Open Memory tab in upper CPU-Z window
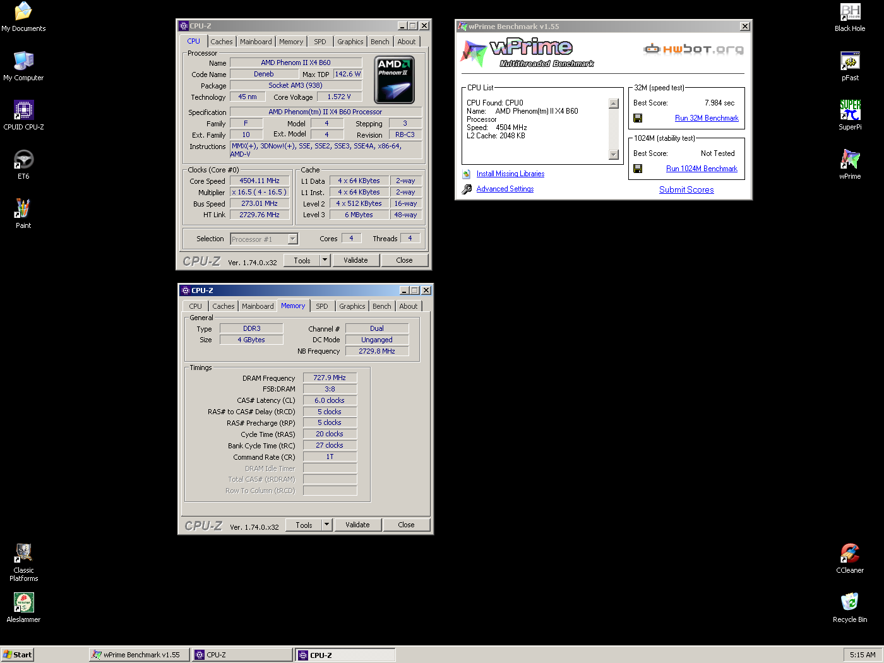The image size is (884, 663). (291, 42)
